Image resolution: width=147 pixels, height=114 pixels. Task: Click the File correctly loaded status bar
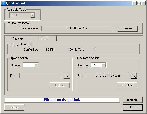(62, 100)
